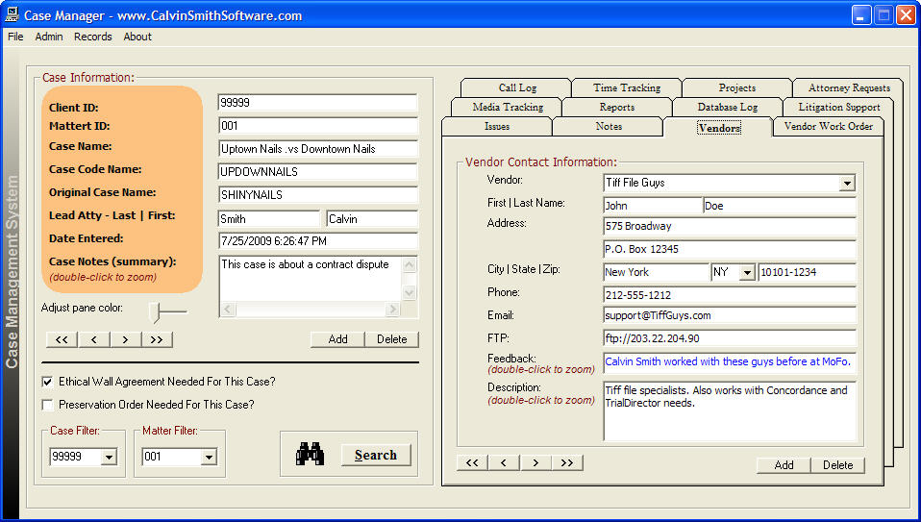Click the Adjust pane color slider

pyautogui.click(x=159, y=310)
